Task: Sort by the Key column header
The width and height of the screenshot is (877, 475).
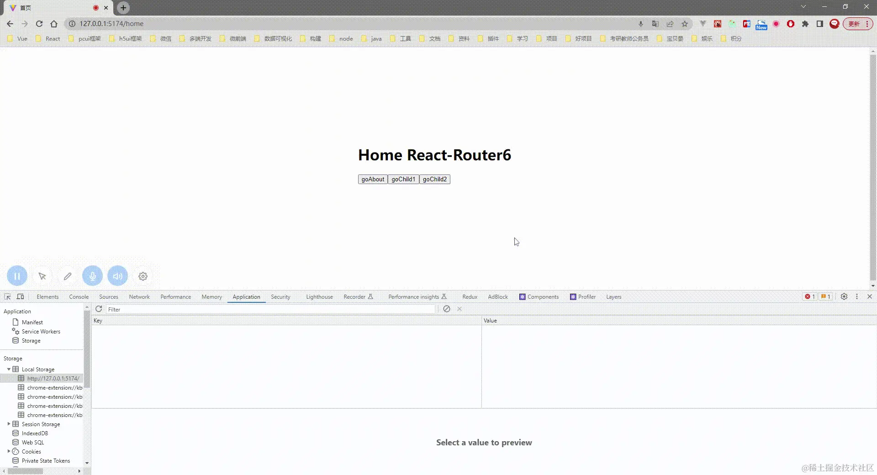Action: [286, 321]
